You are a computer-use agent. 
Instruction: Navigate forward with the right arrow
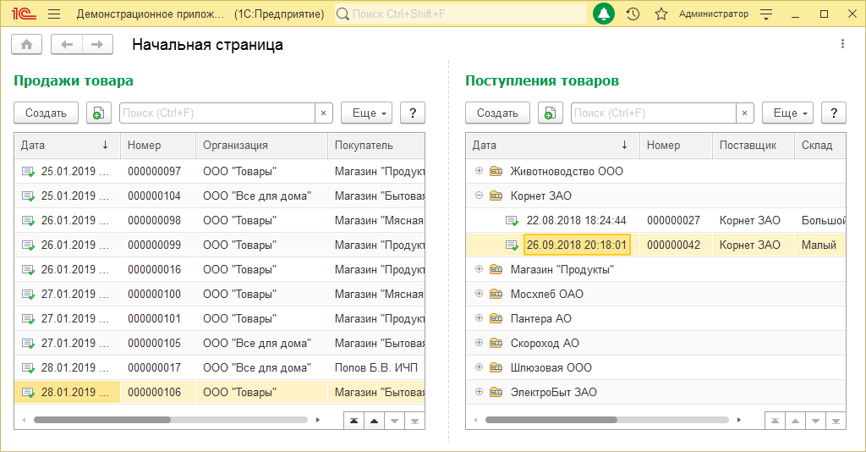coord(97,45)
